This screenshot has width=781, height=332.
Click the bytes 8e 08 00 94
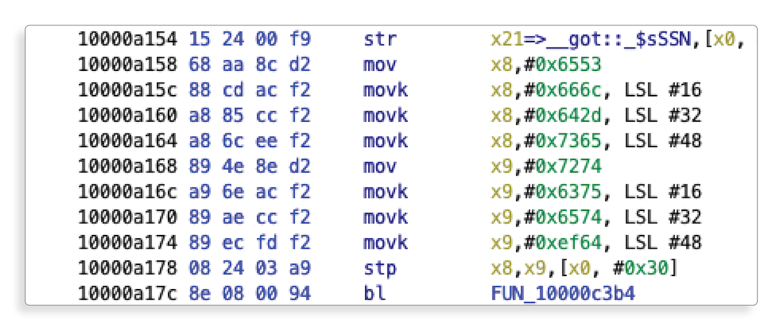coord(250,294)
